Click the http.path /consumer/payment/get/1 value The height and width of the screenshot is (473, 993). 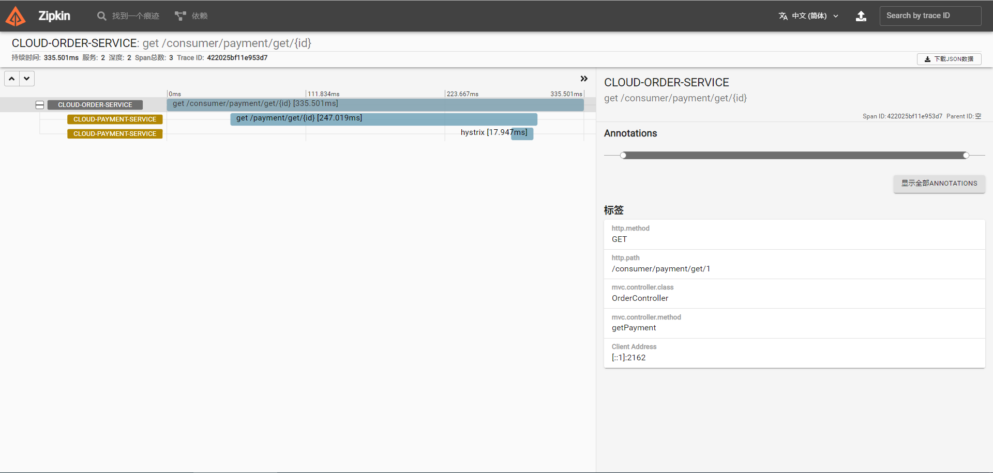point(661,269)
